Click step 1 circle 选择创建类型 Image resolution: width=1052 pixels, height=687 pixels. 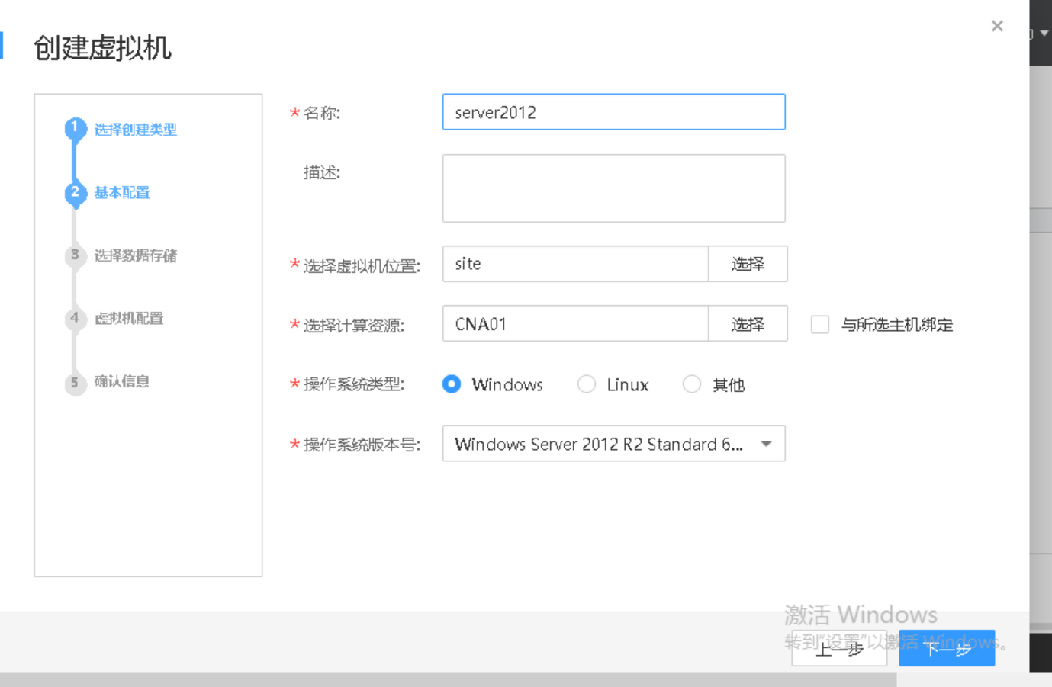[x=75, y=129]
